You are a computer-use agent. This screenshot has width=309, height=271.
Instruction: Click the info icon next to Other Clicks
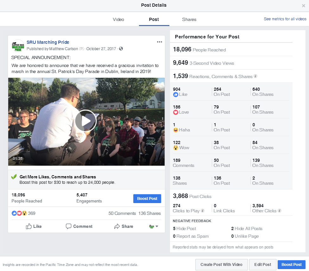click(x=280, y=211)
